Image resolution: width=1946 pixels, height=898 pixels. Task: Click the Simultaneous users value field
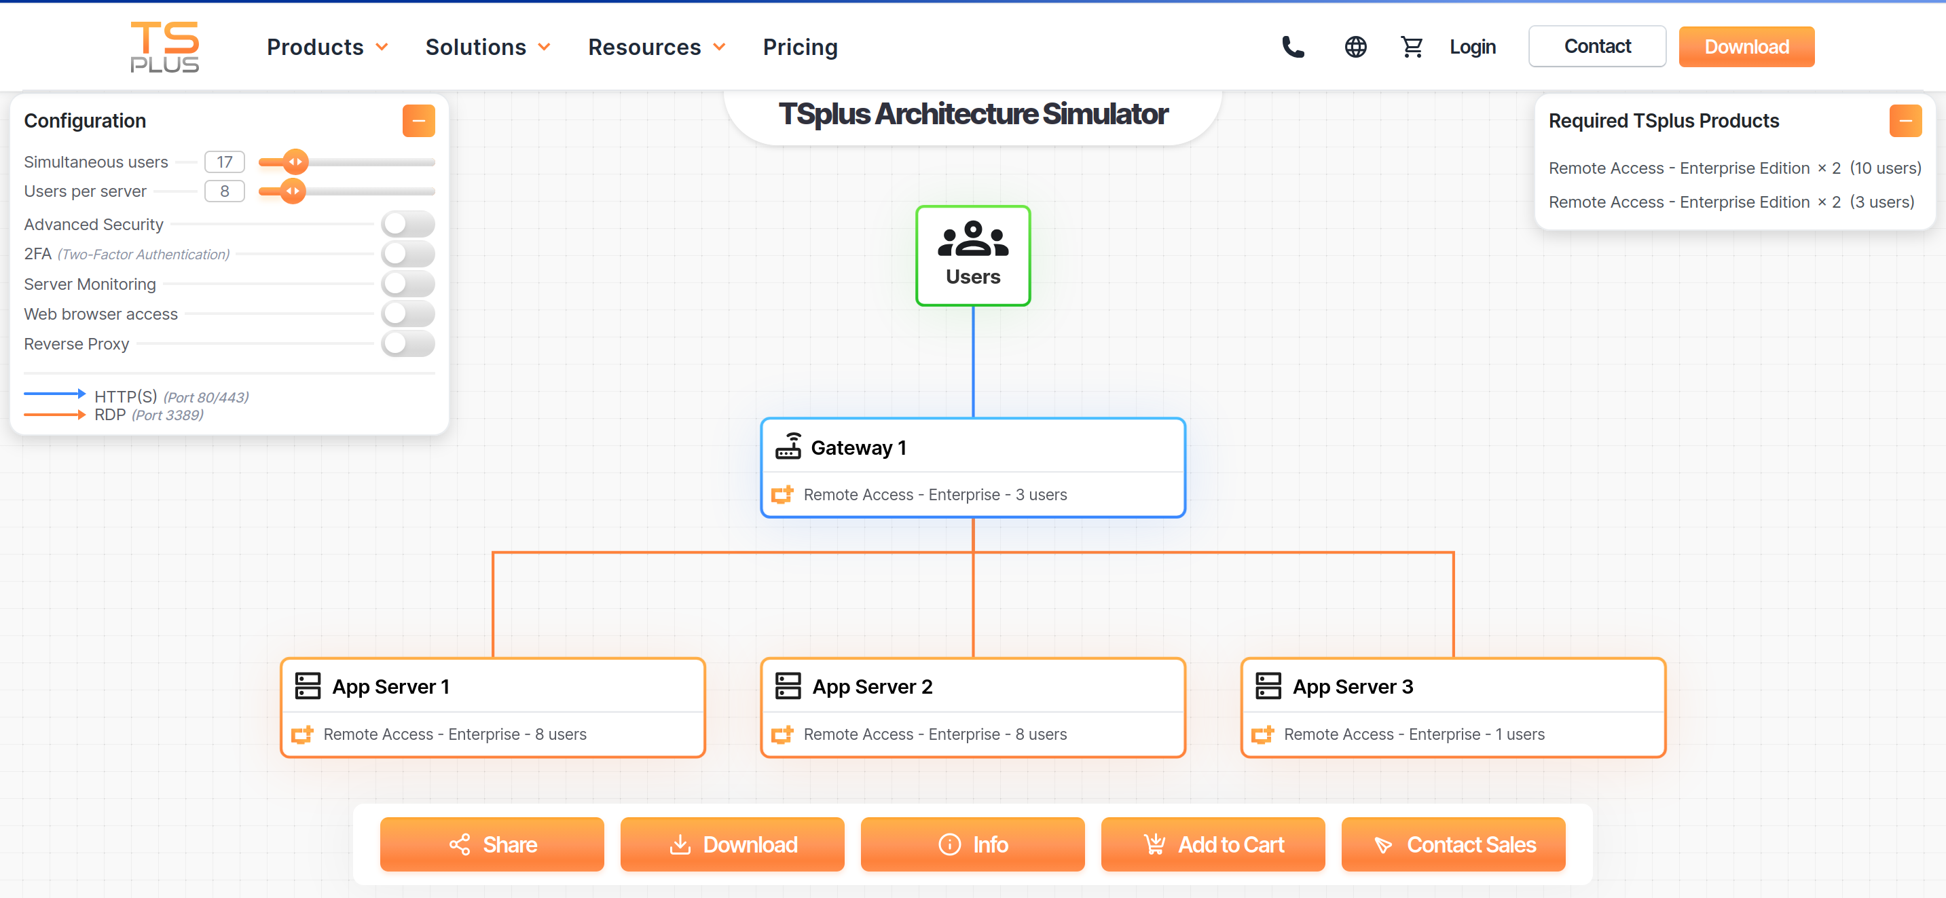(224, 162)
